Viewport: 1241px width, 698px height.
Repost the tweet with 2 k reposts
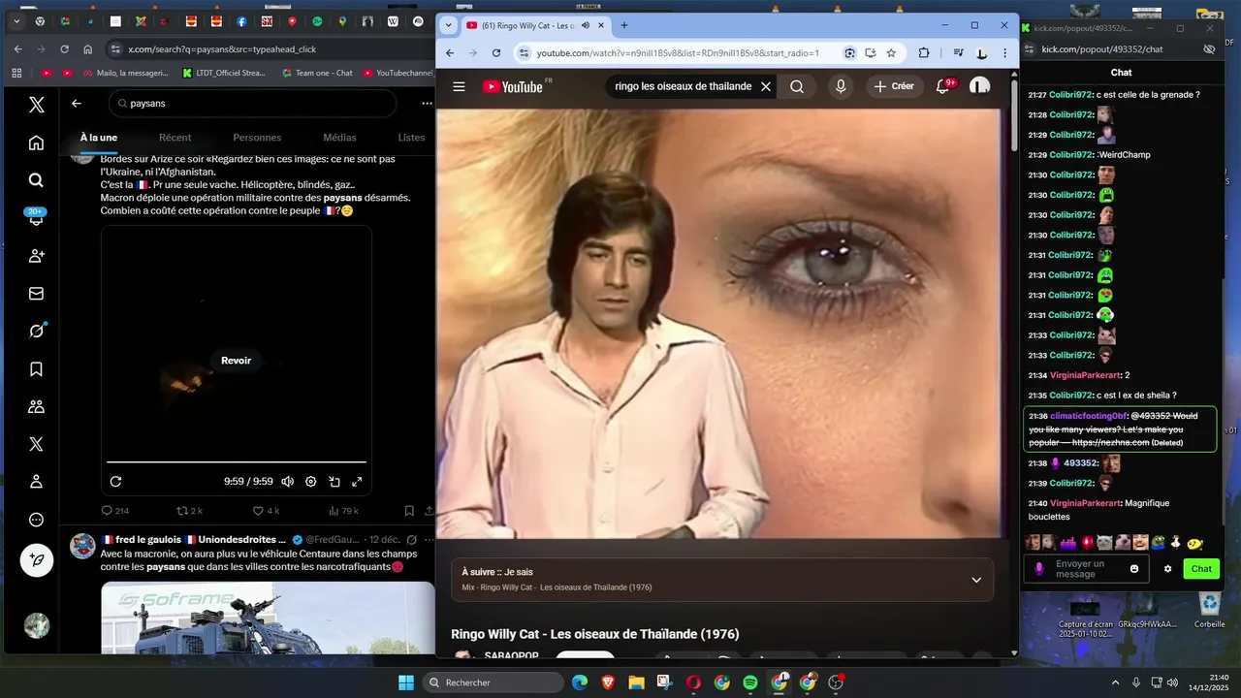point(189,511)
